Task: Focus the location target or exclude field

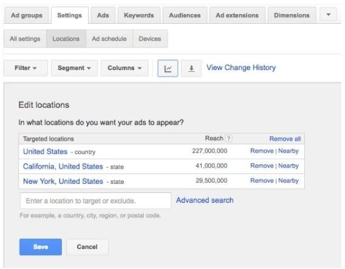Action: [95, 201]
